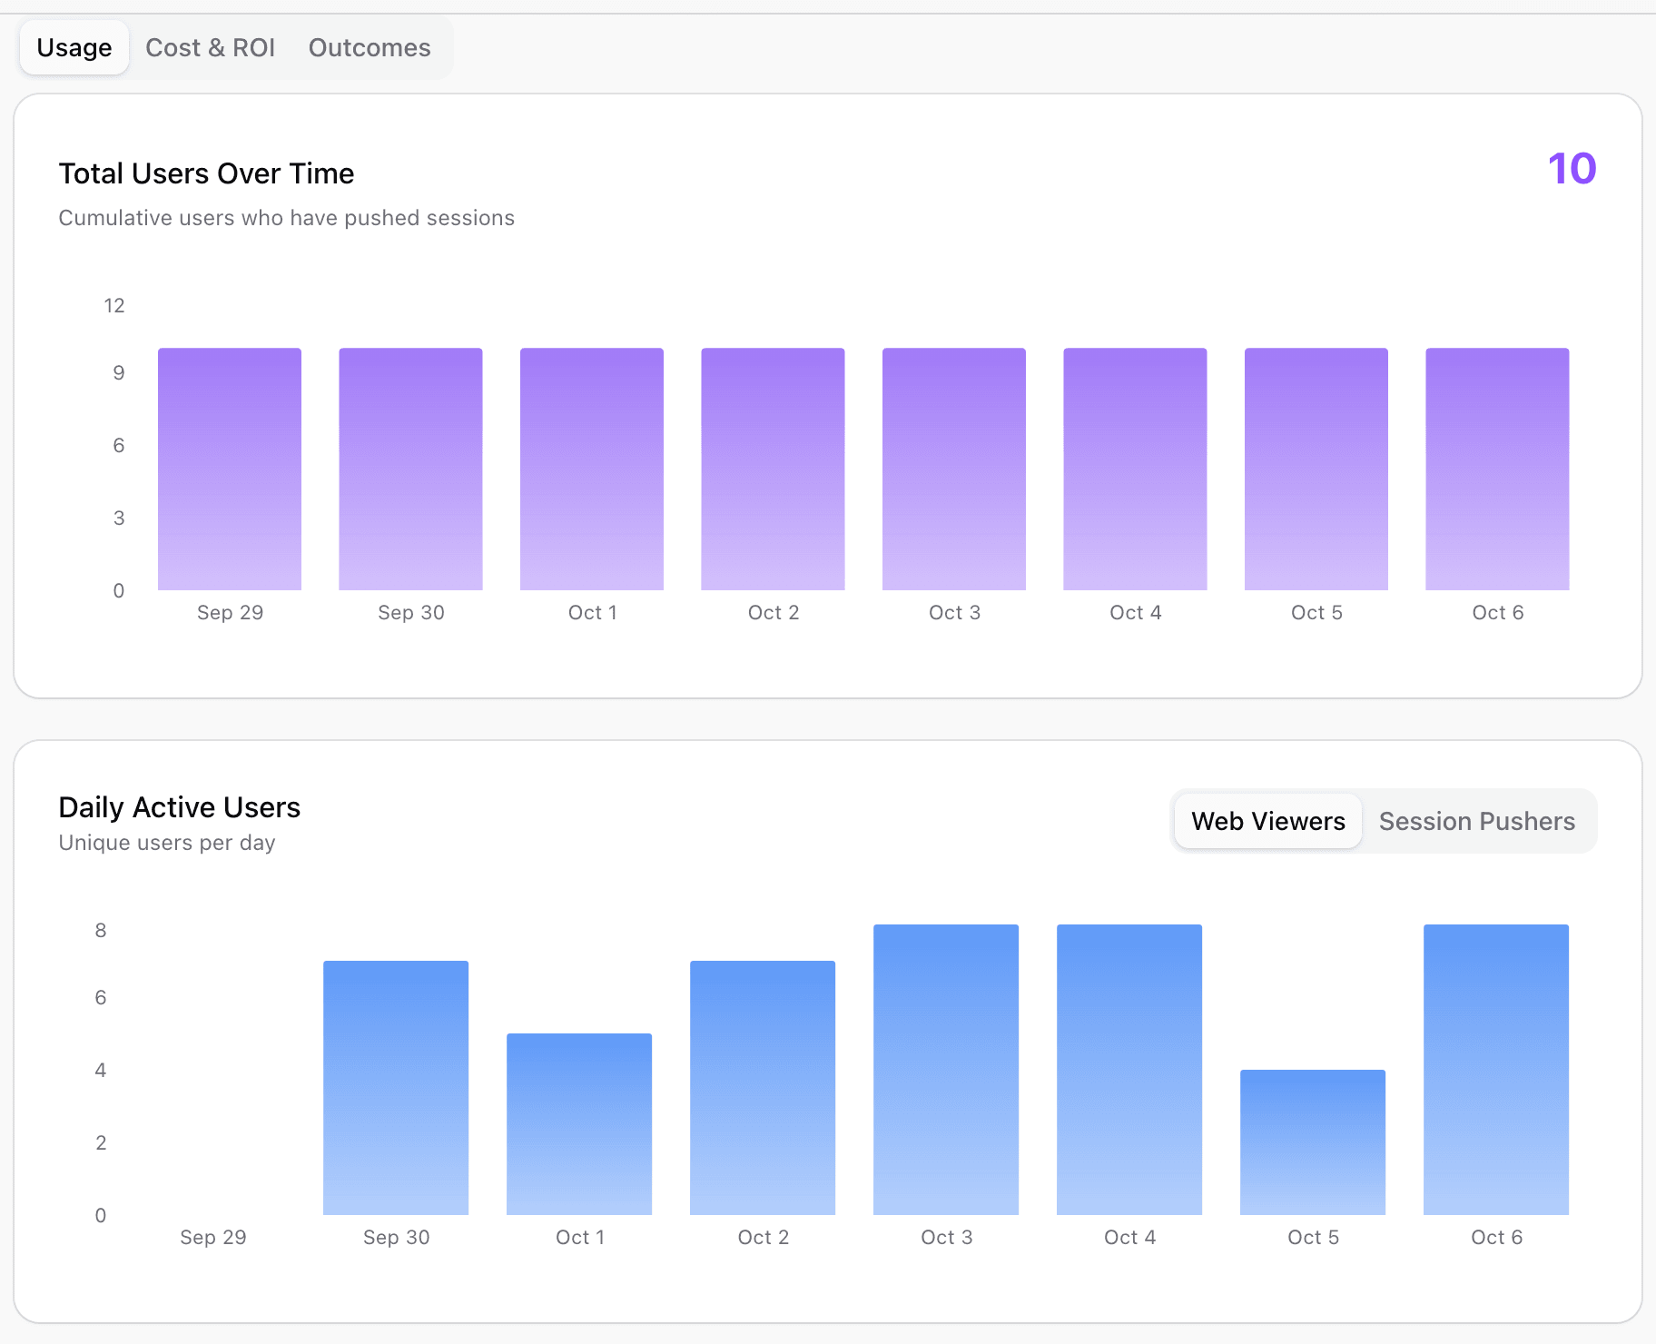The image size is (1656, 1344).
Task: Click the 12 y-axis label in Total Users
Action: [114, 305]
